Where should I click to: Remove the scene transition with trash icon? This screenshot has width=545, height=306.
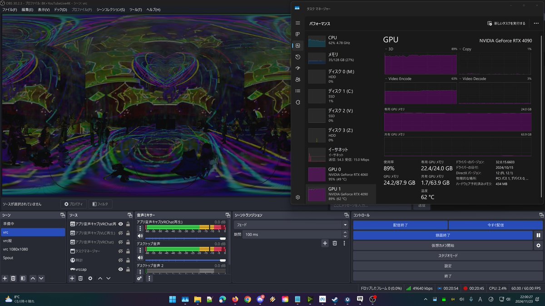(335, 243)
